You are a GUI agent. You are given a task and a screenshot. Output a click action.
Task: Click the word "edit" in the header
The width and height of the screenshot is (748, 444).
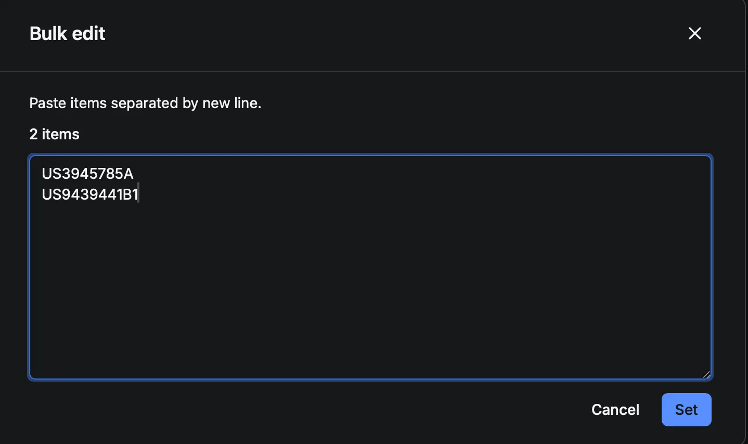click(89, 34)
